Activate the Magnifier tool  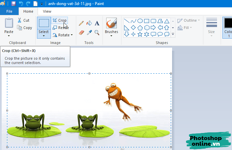tap(97, 32)
